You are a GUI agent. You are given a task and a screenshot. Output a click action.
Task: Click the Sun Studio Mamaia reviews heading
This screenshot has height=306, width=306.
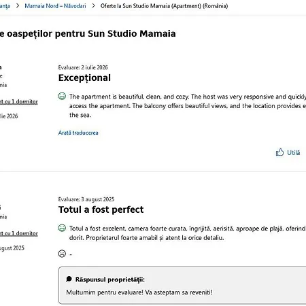pos(88,33)
